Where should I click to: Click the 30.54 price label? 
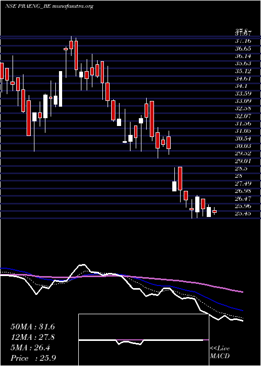pyautogui.click(x=243, y=139)
